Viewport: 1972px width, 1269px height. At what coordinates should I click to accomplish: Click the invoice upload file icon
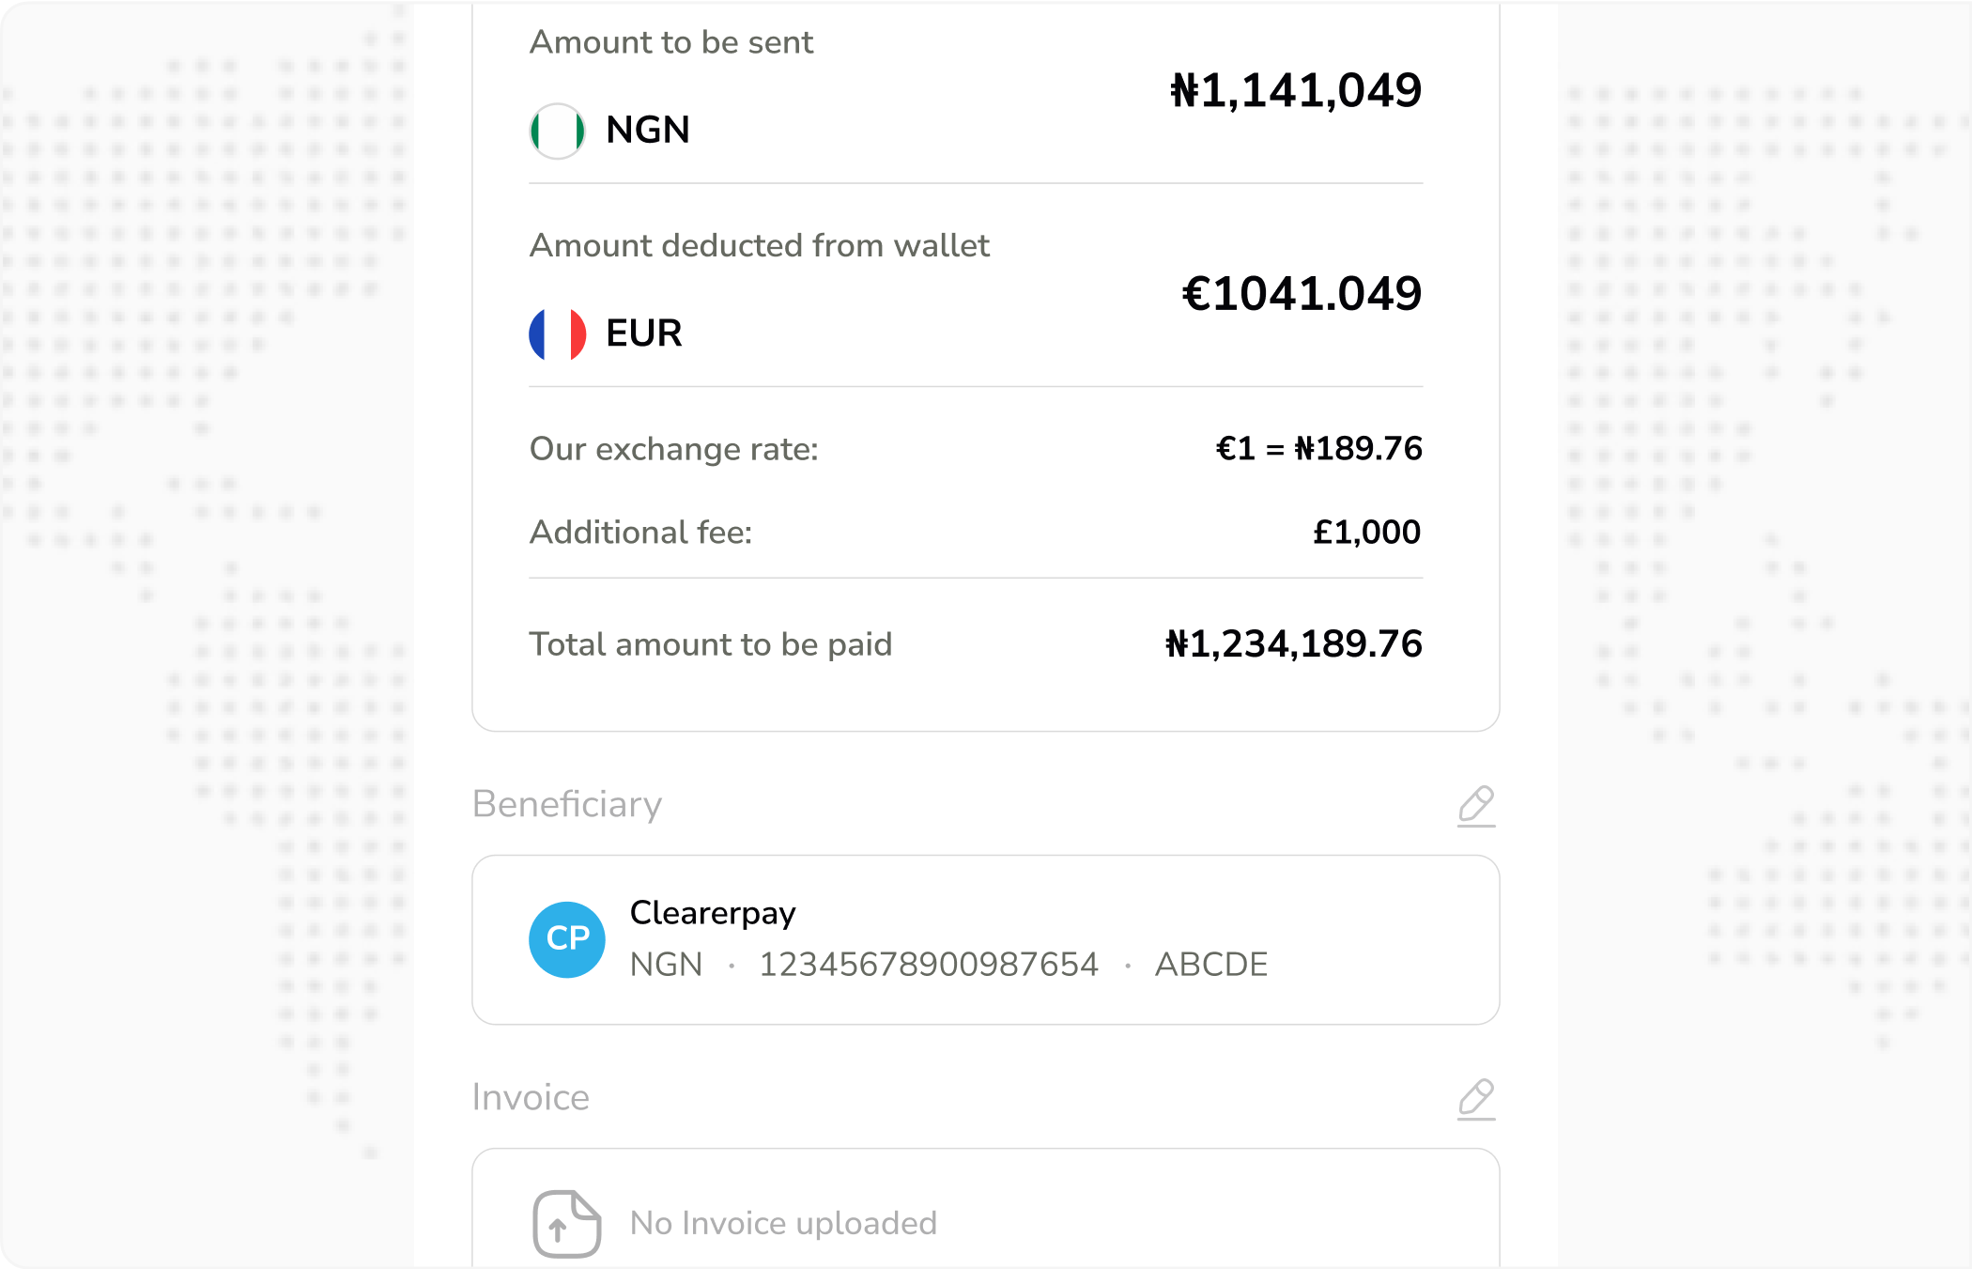tap(566, 1223)
